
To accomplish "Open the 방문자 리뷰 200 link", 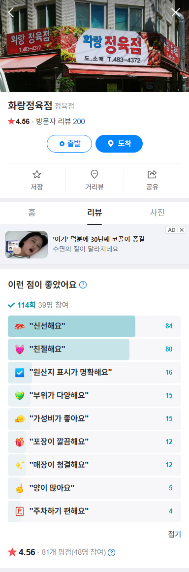I will tap(61, 122).
